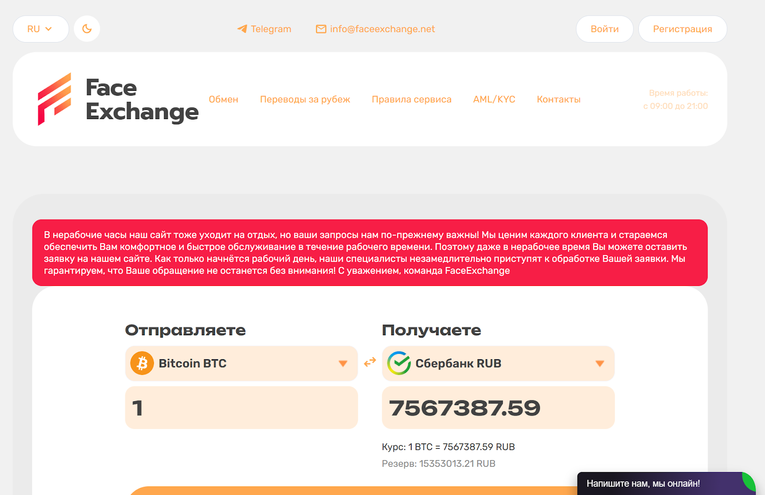This screenshot has height=495, width=765.
Task: Click the Сбербанк logo icon
Action: [x=399, y=363]
